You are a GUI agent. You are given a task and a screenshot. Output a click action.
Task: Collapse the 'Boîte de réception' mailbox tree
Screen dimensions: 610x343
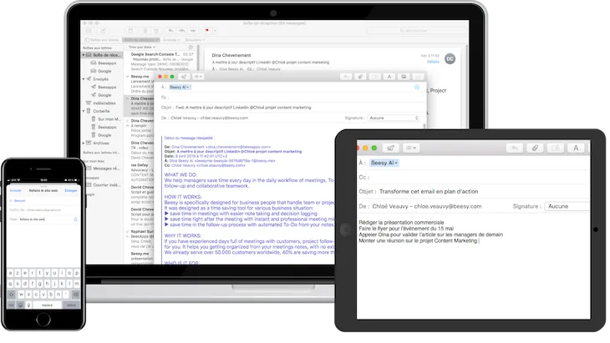pyautogui.click(x=84, y=55)
